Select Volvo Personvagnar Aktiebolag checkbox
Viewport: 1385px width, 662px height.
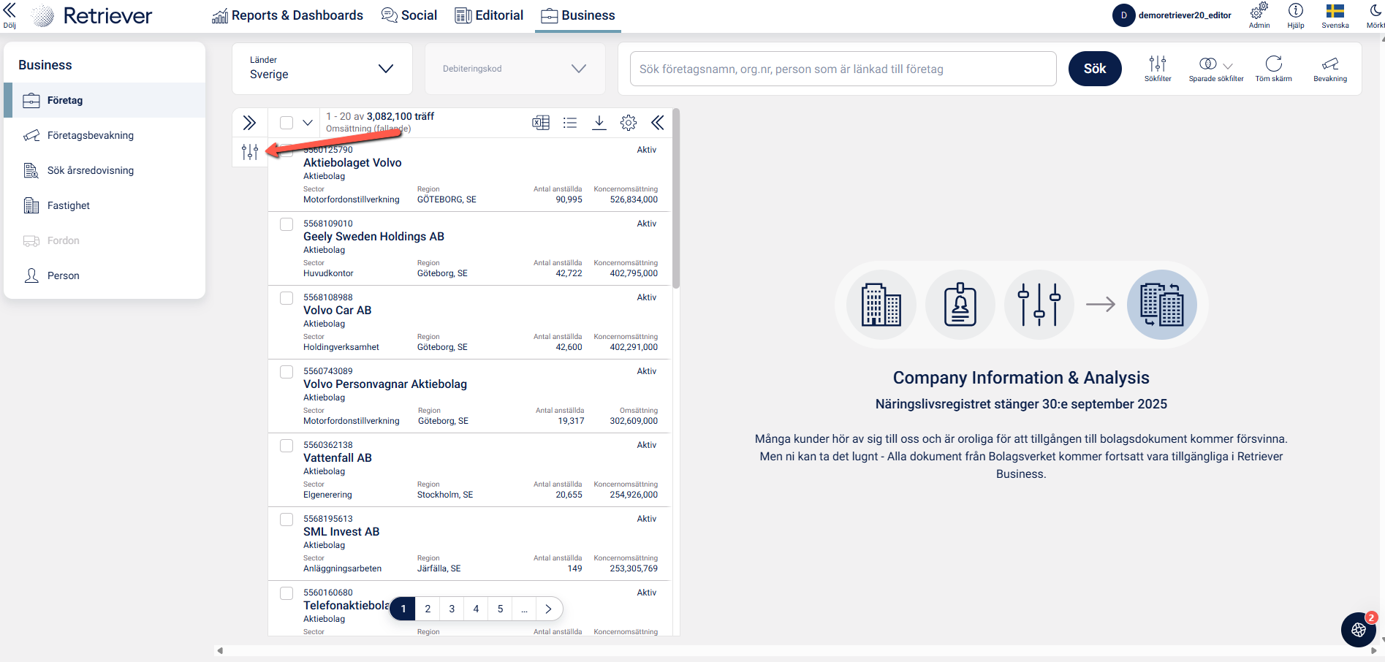287,372
